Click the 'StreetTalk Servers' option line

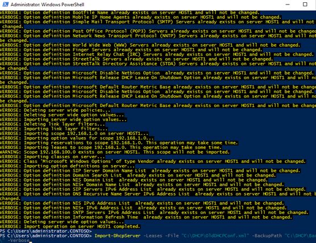click(136, 59)
